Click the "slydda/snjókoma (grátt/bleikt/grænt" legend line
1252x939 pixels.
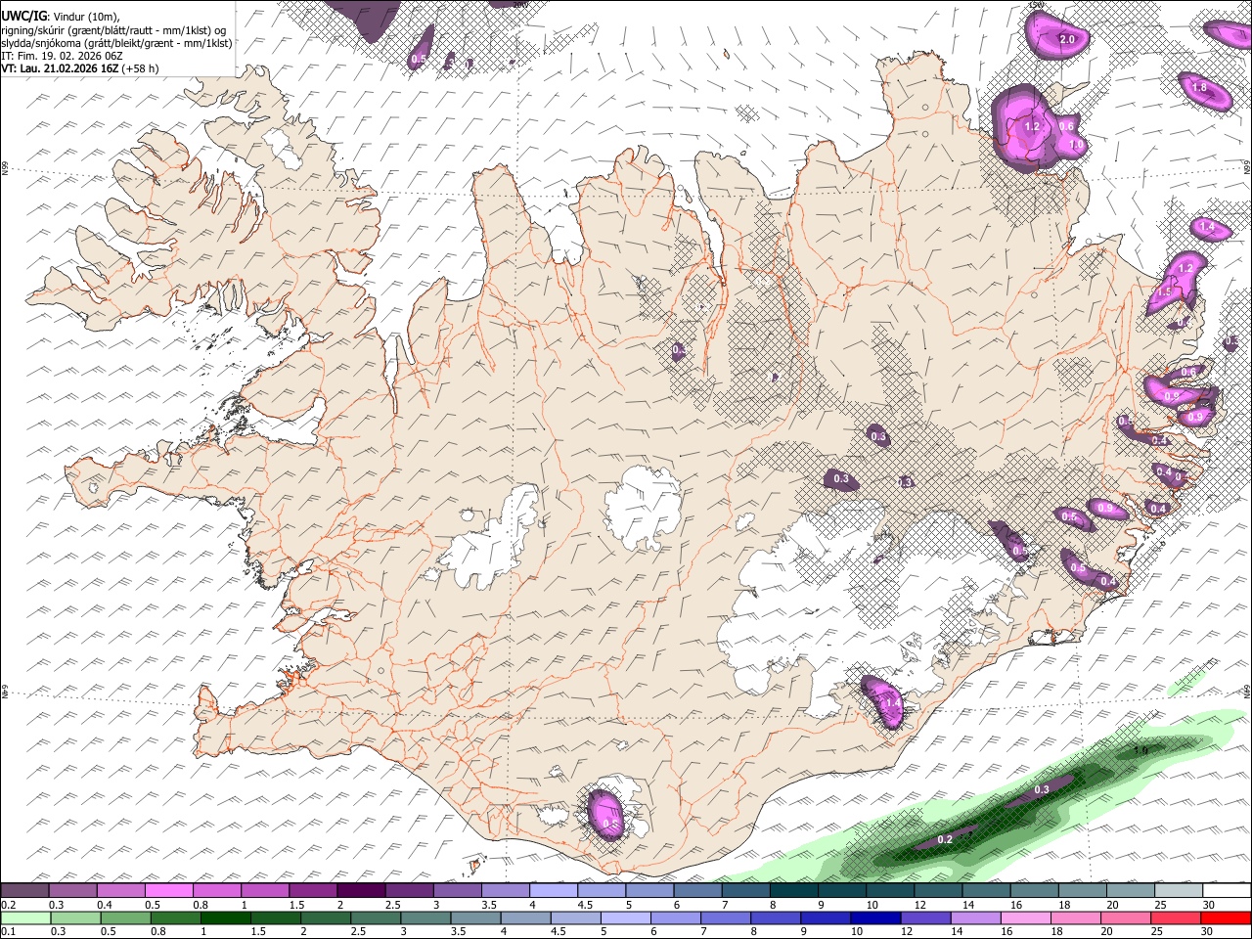click(x=116, y=43)
